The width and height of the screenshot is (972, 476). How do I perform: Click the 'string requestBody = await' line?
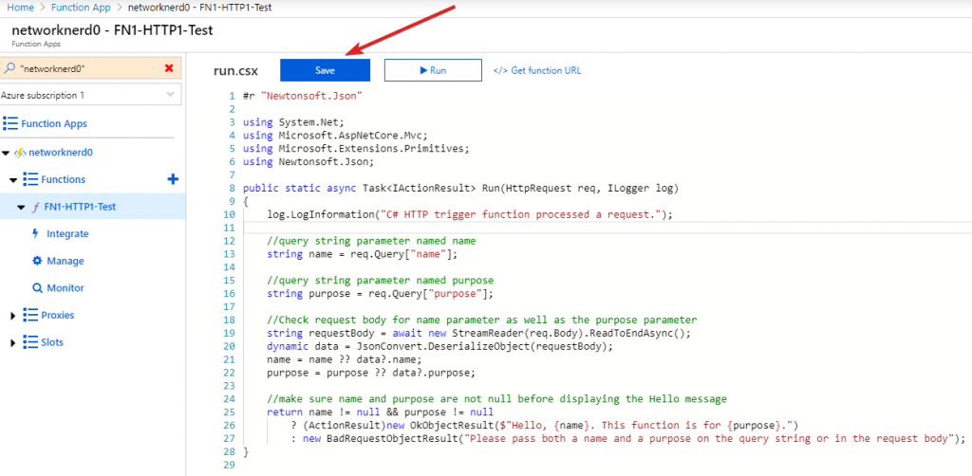click(x=478, y=333)
